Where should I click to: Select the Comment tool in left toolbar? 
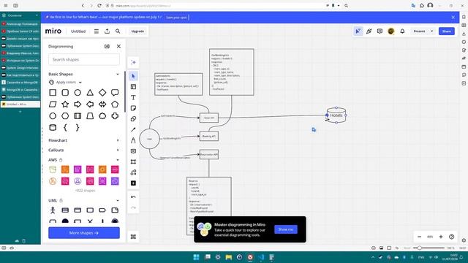coord(133,151)
